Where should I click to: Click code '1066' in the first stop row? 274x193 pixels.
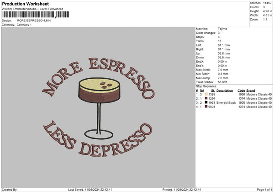pyautogui.click(x=242, y=94)
